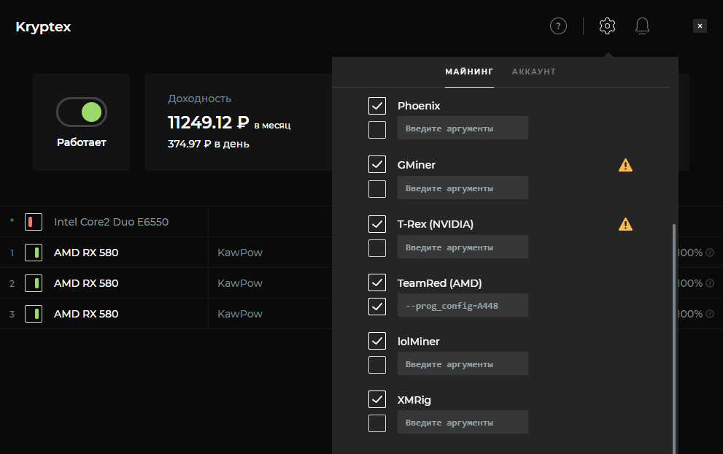Click the settings gear icon
This screenshot has width=723, height=454.
point(607,26)
